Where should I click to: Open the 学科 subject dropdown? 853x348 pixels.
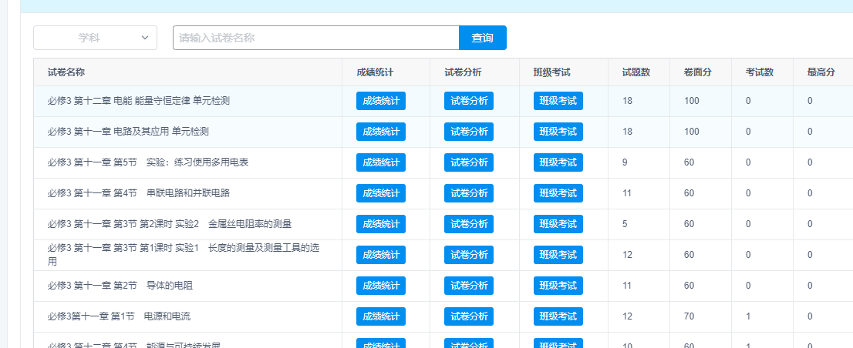pos(95,38)
